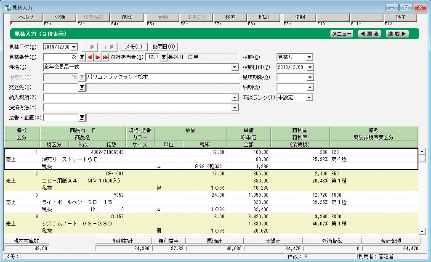Click the 見積番号 input field
The width and height of the screenshot is (431, 262).
pos(61,57)
